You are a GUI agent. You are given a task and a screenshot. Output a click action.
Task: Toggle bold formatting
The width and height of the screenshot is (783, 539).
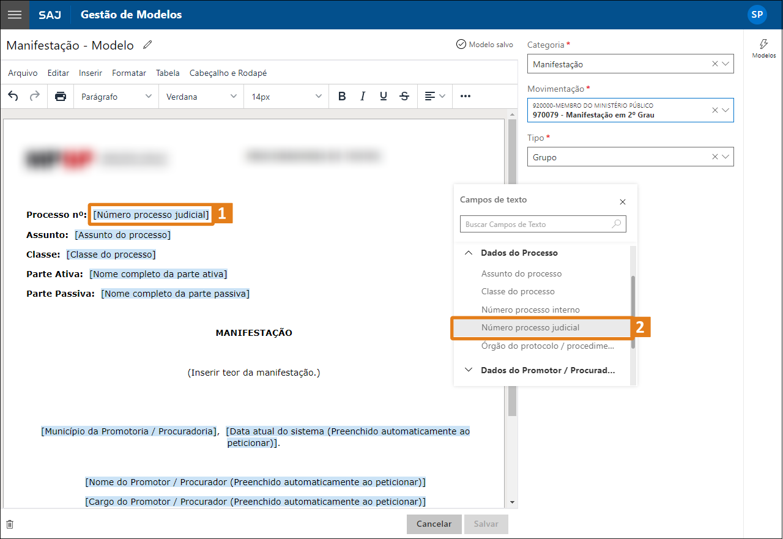coord(342,96)
